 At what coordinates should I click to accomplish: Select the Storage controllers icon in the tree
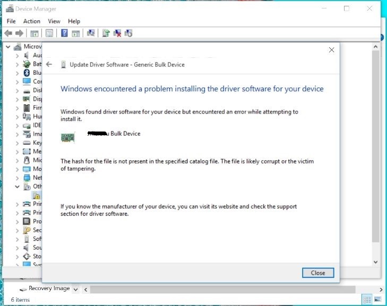click(x=27, y=256)
